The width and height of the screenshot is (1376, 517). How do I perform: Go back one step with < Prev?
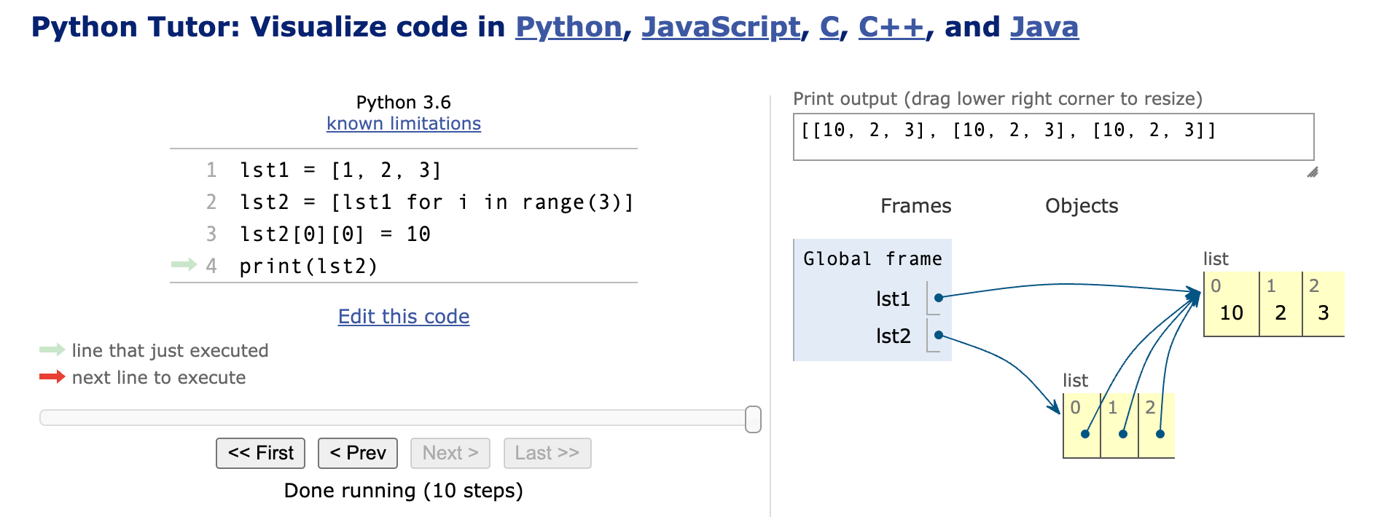pyautogui.click(x=358, y=453)
